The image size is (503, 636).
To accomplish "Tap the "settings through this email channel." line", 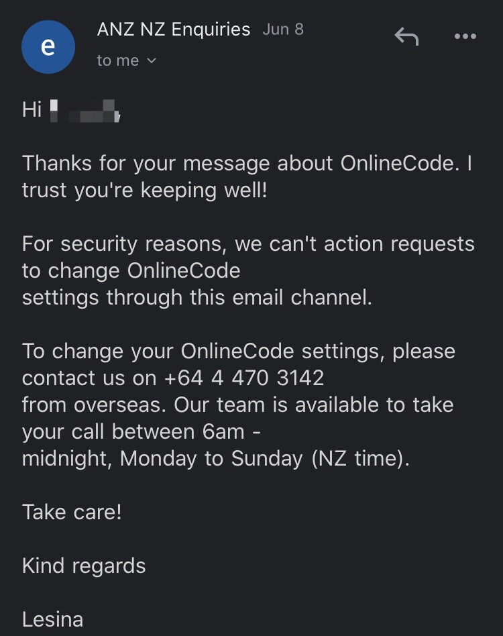I will coord(197,297).
